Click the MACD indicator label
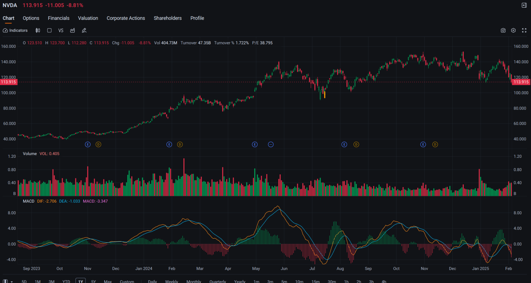 coord(29,201)
